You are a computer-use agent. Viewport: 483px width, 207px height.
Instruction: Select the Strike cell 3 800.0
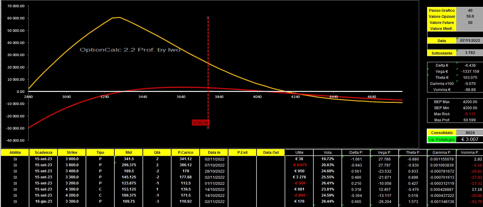coord(72,165)
